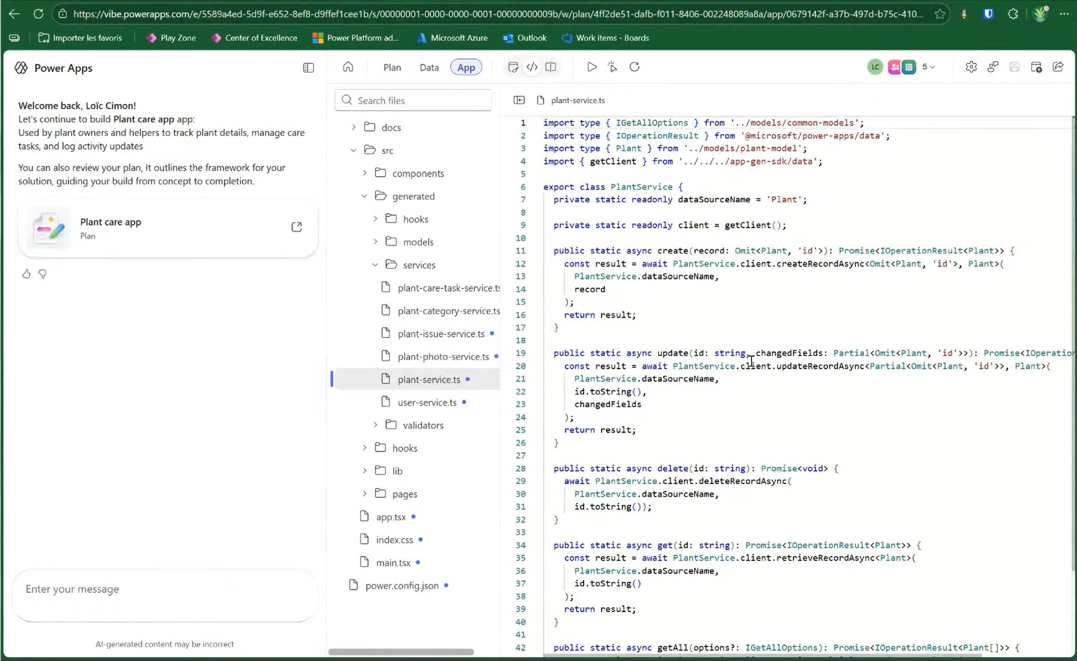Click the share app icon

pos(1058,67)
